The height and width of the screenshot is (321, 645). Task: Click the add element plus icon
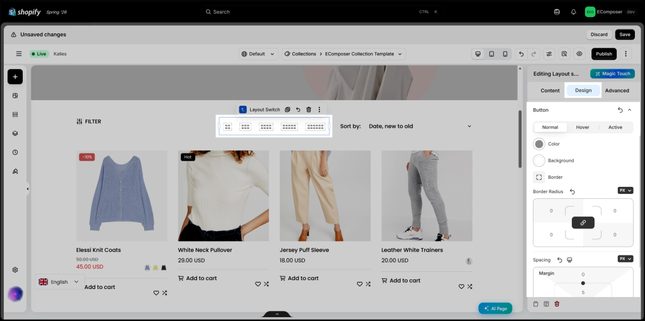15,77
